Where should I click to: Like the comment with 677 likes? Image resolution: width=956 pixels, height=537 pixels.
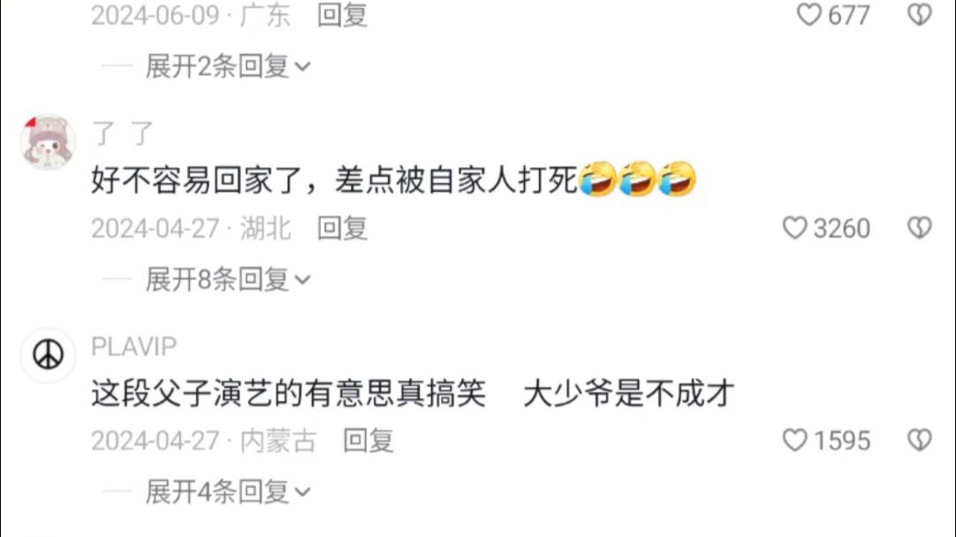(809, 15)
